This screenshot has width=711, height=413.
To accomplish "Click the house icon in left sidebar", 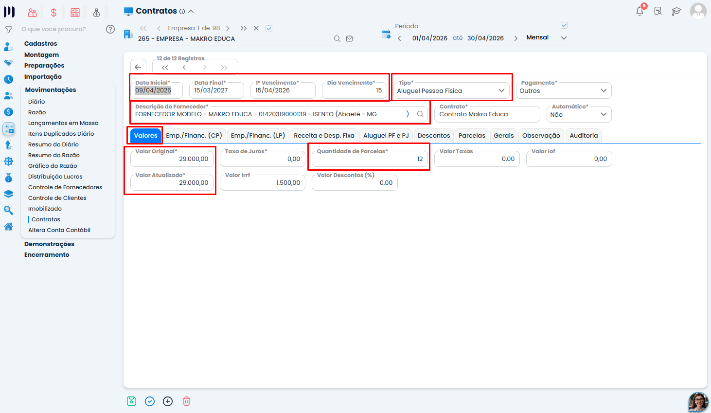I will pos(8,227).
